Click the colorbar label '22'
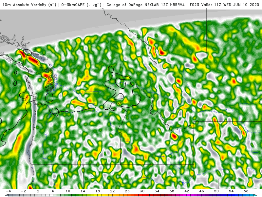The image size is (262, 197). tap(112, 191)
